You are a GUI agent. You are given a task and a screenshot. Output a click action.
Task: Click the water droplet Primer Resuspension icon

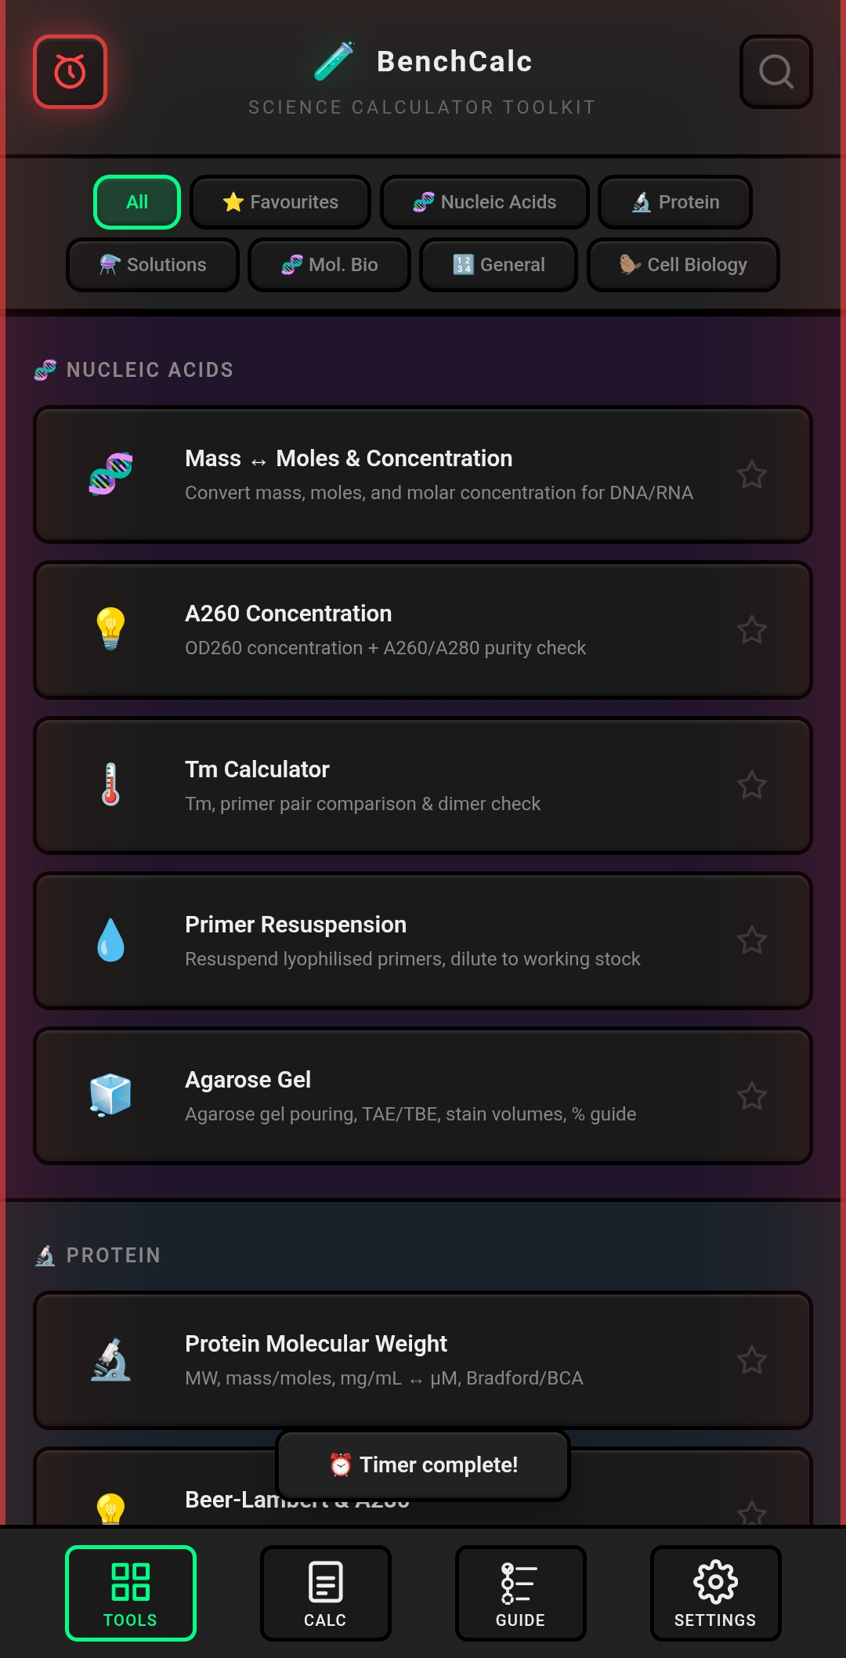(x=110, y=939)
